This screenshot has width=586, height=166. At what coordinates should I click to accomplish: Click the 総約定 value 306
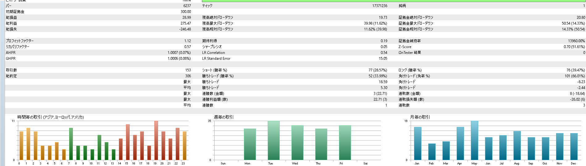click(x=188, y=76)
